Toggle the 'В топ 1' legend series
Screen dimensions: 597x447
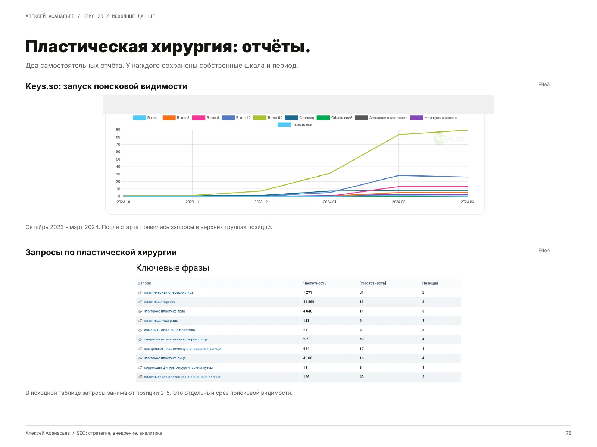click(x=146, y=118)
